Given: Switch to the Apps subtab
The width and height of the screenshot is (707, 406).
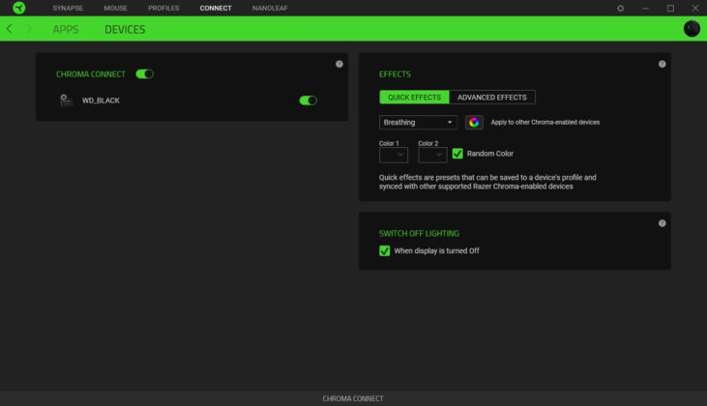Looking at the screenshot, I should tap(66, 29).
